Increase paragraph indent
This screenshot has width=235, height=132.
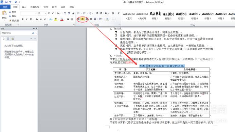101,13
